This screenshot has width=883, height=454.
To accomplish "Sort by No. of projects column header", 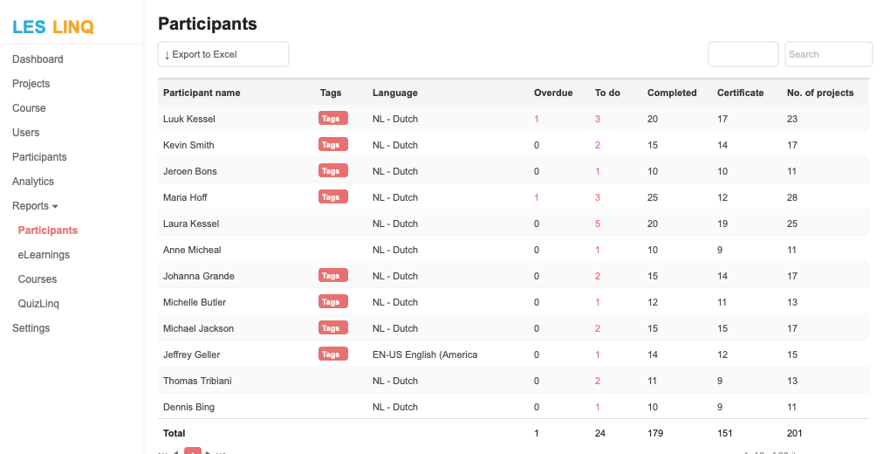I will click(x=820, y=93).
